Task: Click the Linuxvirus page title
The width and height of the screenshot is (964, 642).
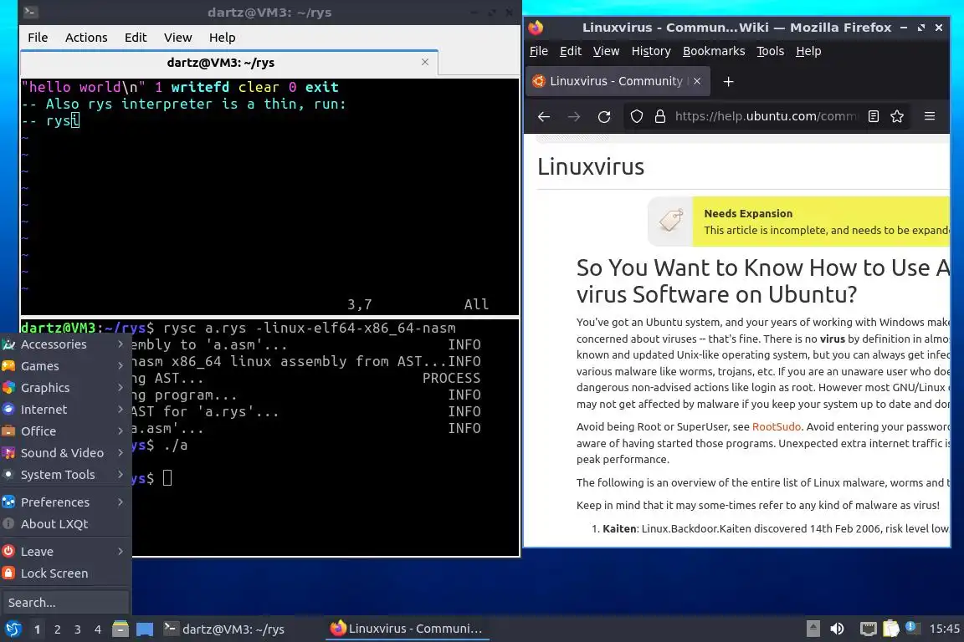Action: pos(591,167)
